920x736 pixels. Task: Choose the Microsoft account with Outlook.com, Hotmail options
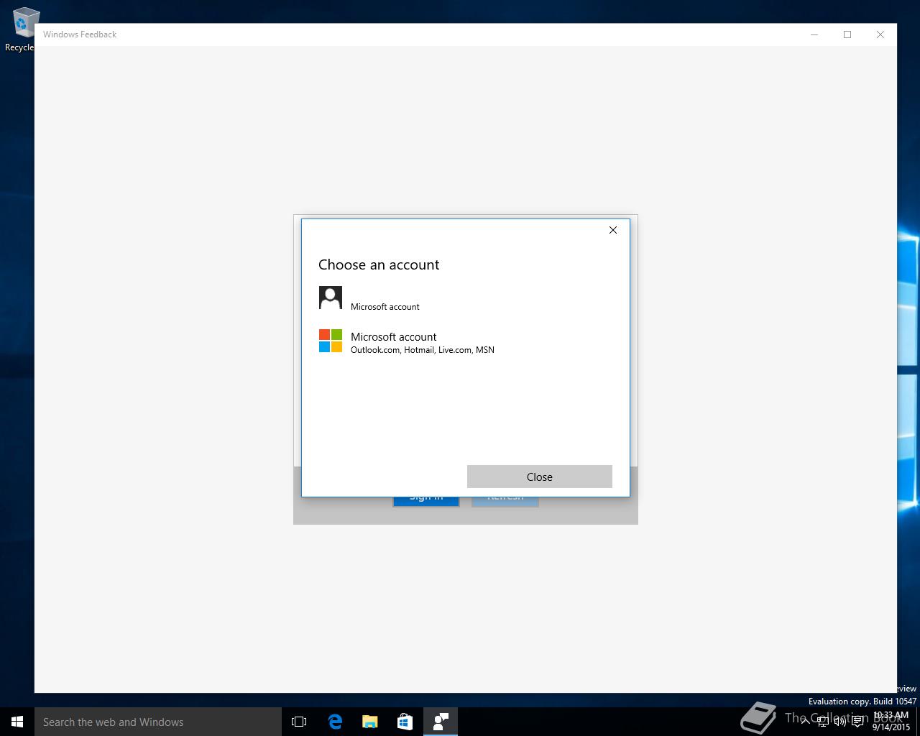pos(465,341)
